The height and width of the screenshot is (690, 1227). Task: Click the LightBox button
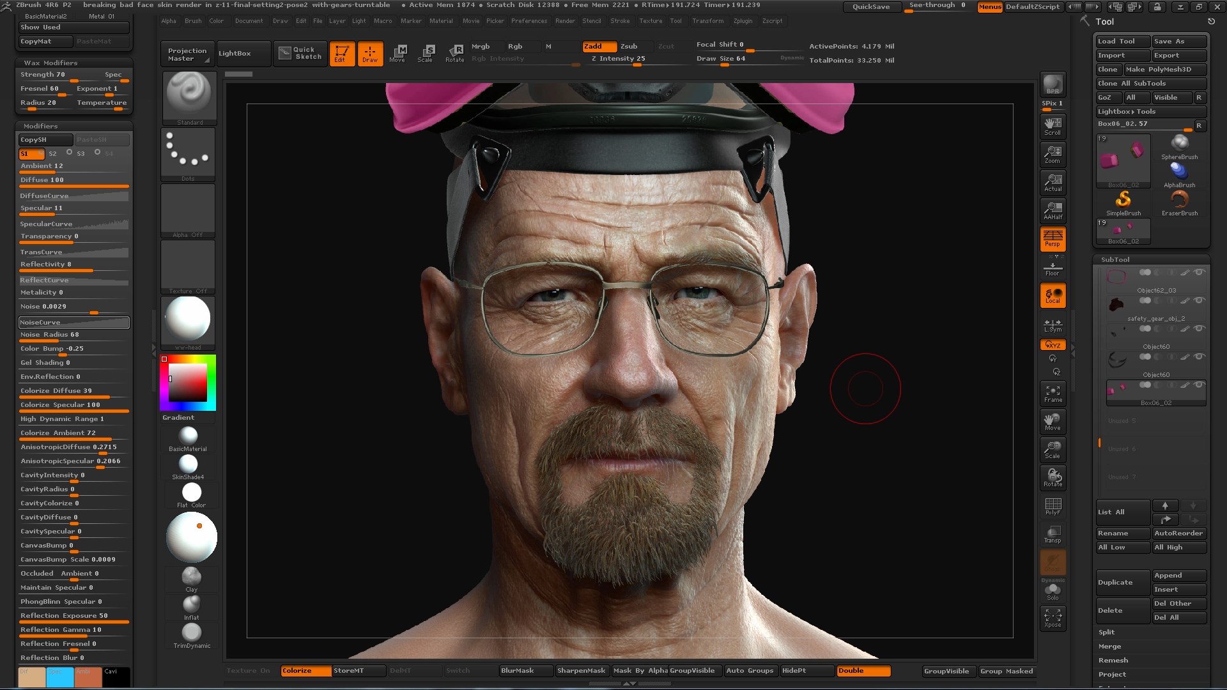(243, 53)
